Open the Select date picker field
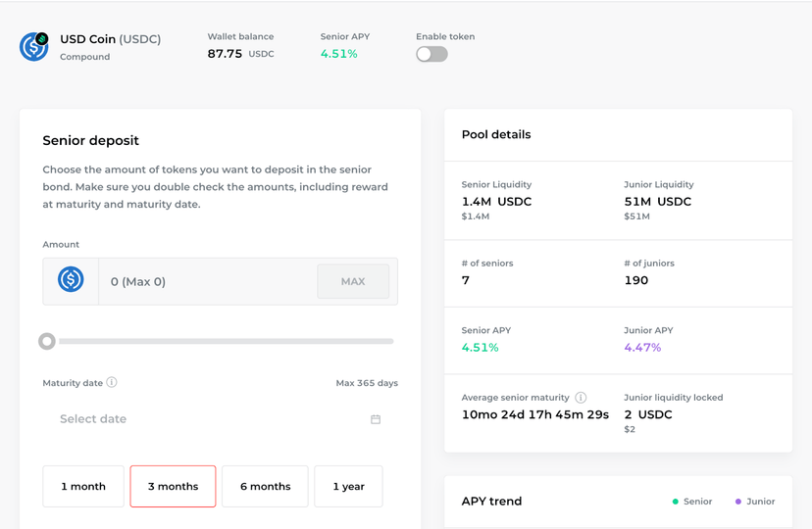 (220, 419)
